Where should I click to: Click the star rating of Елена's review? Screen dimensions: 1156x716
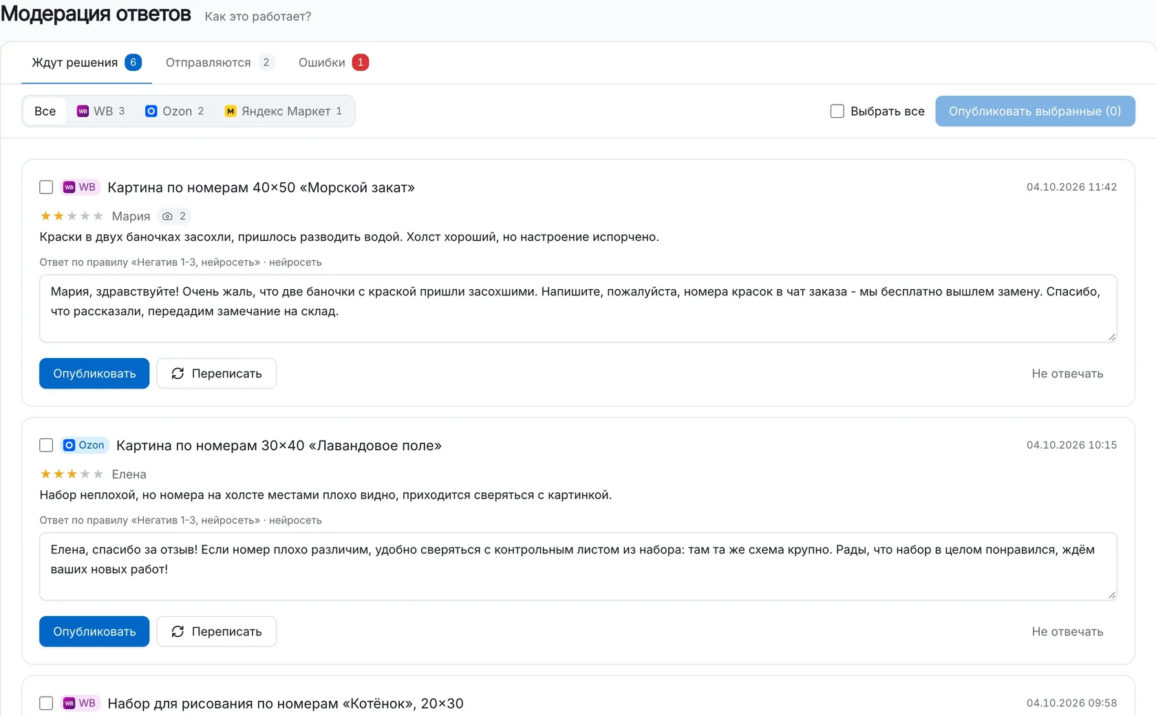(72, 474)
